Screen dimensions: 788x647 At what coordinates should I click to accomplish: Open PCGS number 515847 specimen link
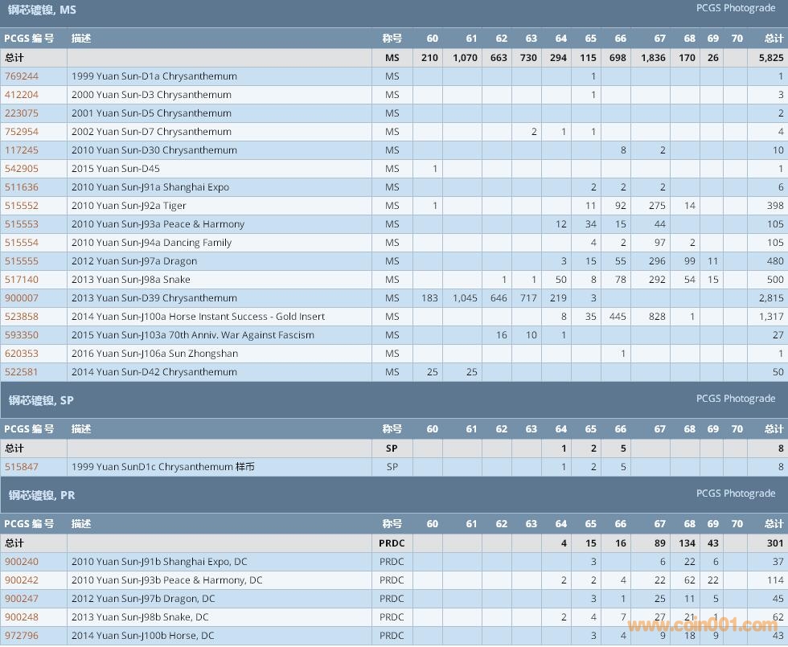click(22, 467)
